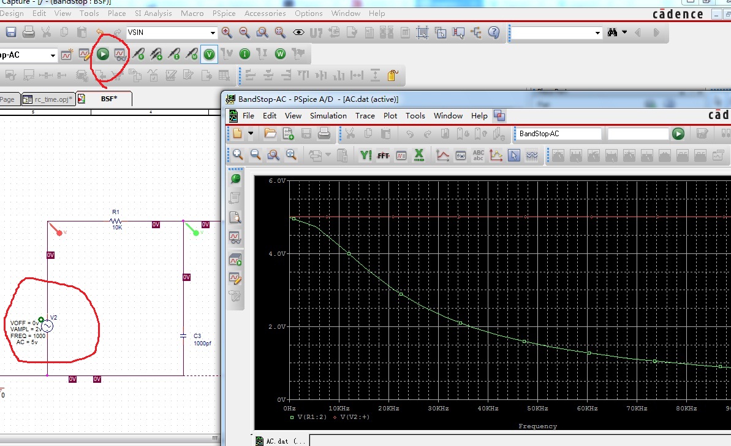The width and height of the screenshot is (731, 446).
Task: Select resistor R1 on schematic
Action: point(116,220)
